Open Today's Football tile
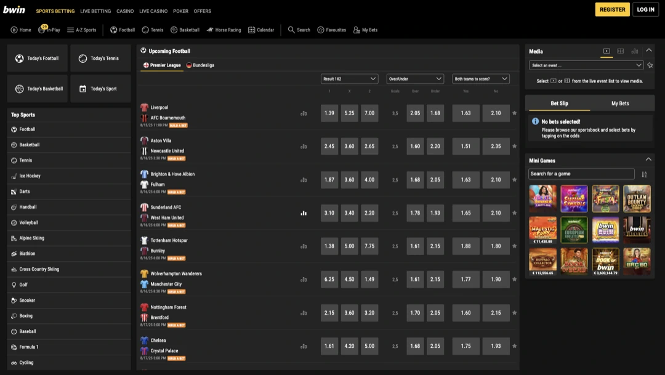The width and height of the screenshot is (665, 375). tap(38, 58)
